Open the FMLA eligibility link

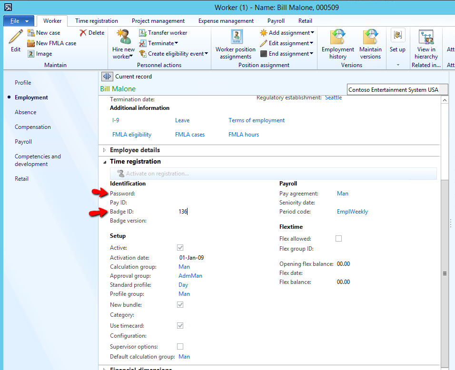132,135
